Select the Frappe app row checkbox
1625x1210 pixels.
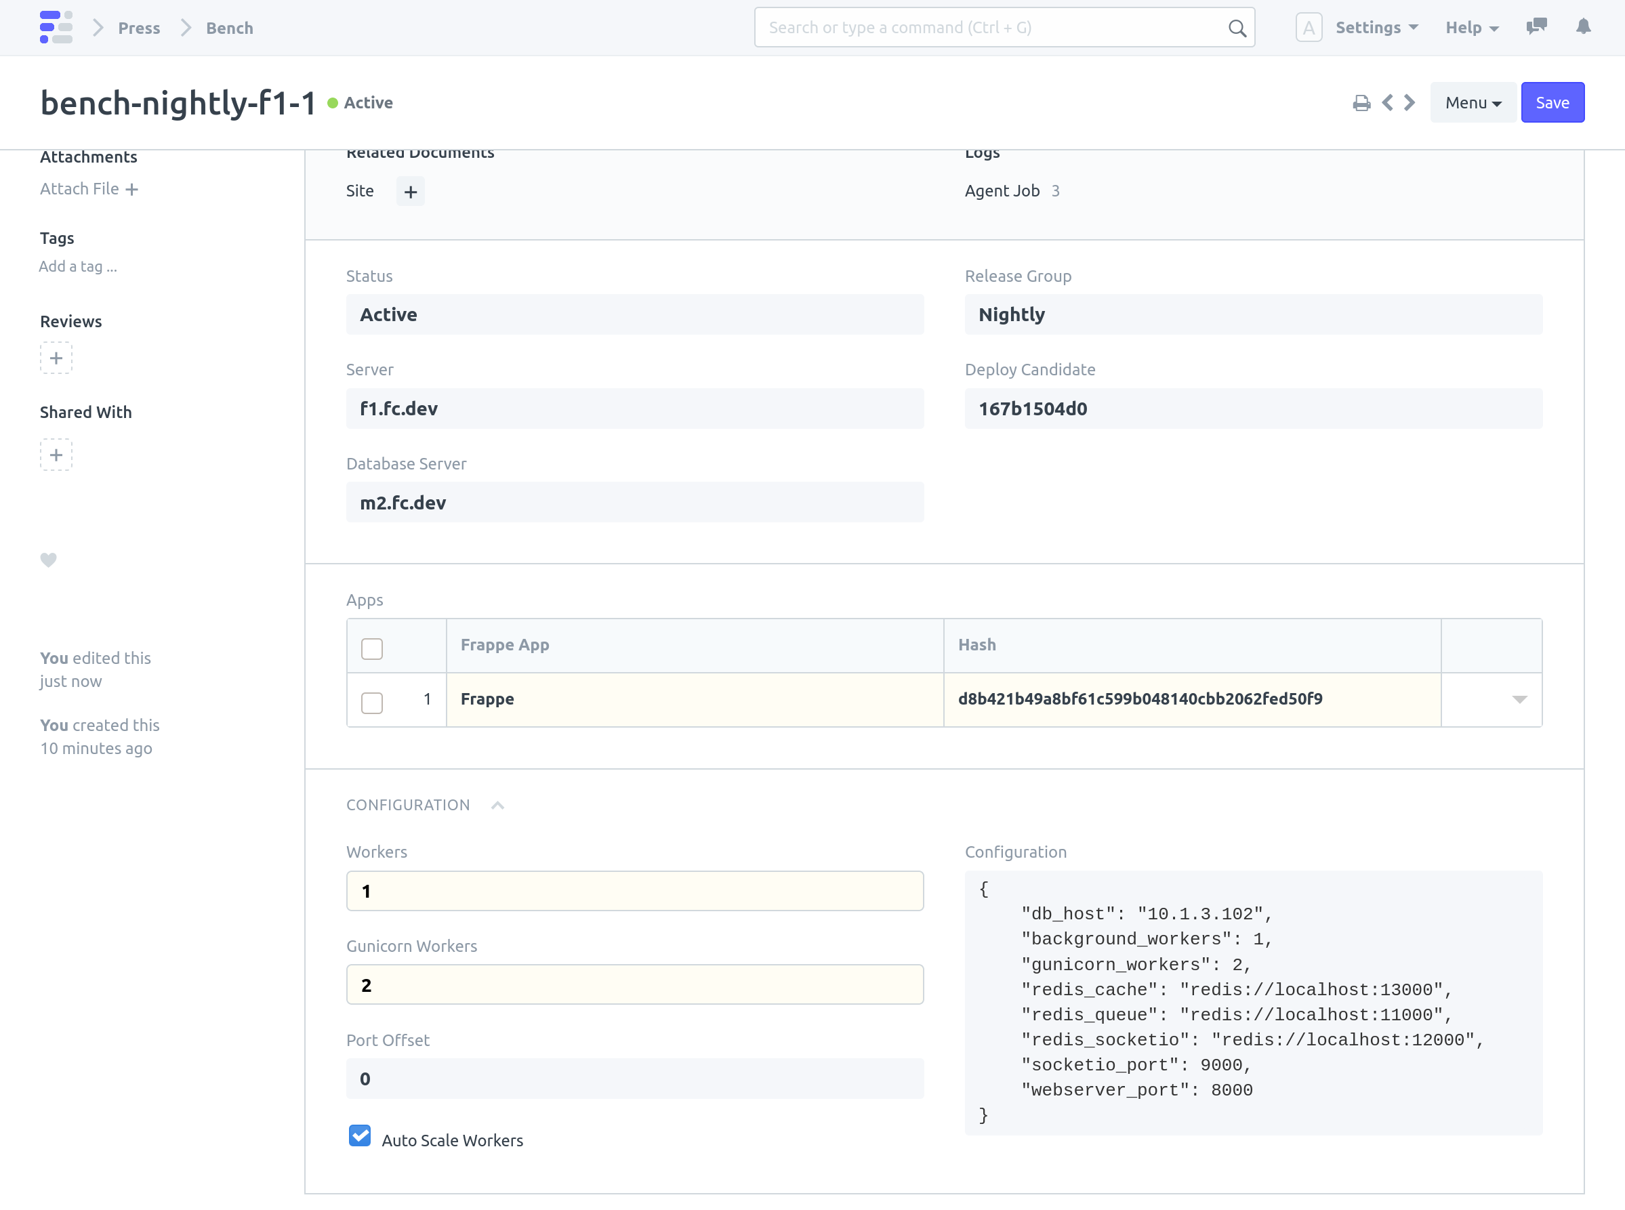(372, 703)
